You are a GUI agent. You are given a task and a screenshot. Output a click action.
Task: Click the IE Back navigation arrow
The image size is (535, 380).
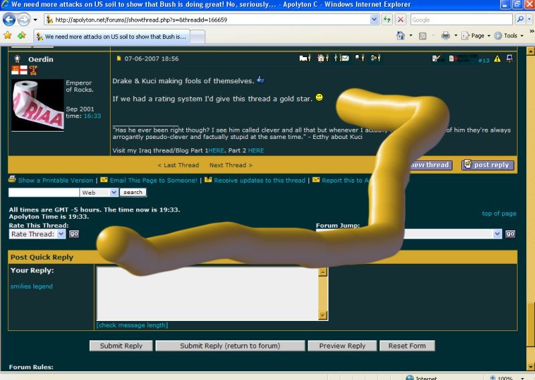(x=9, y=19)
